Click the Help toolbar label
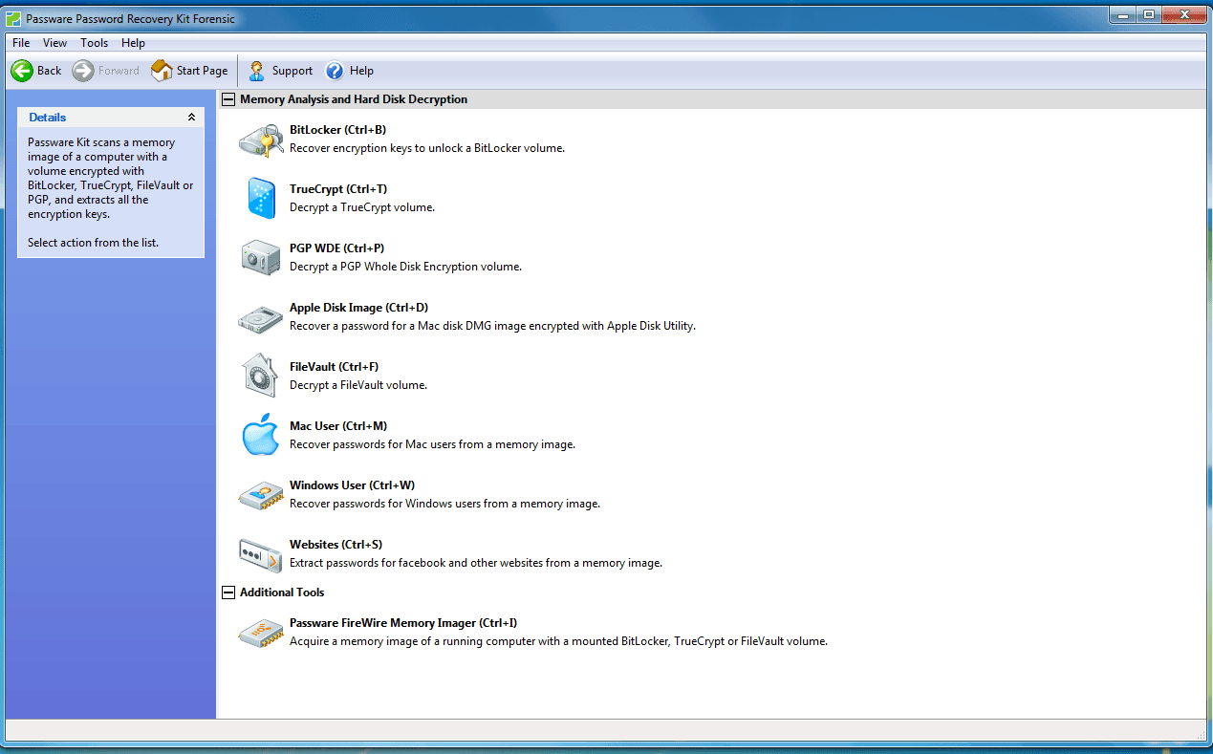This screenshot has width=1213, height=754. click(361, 71)
